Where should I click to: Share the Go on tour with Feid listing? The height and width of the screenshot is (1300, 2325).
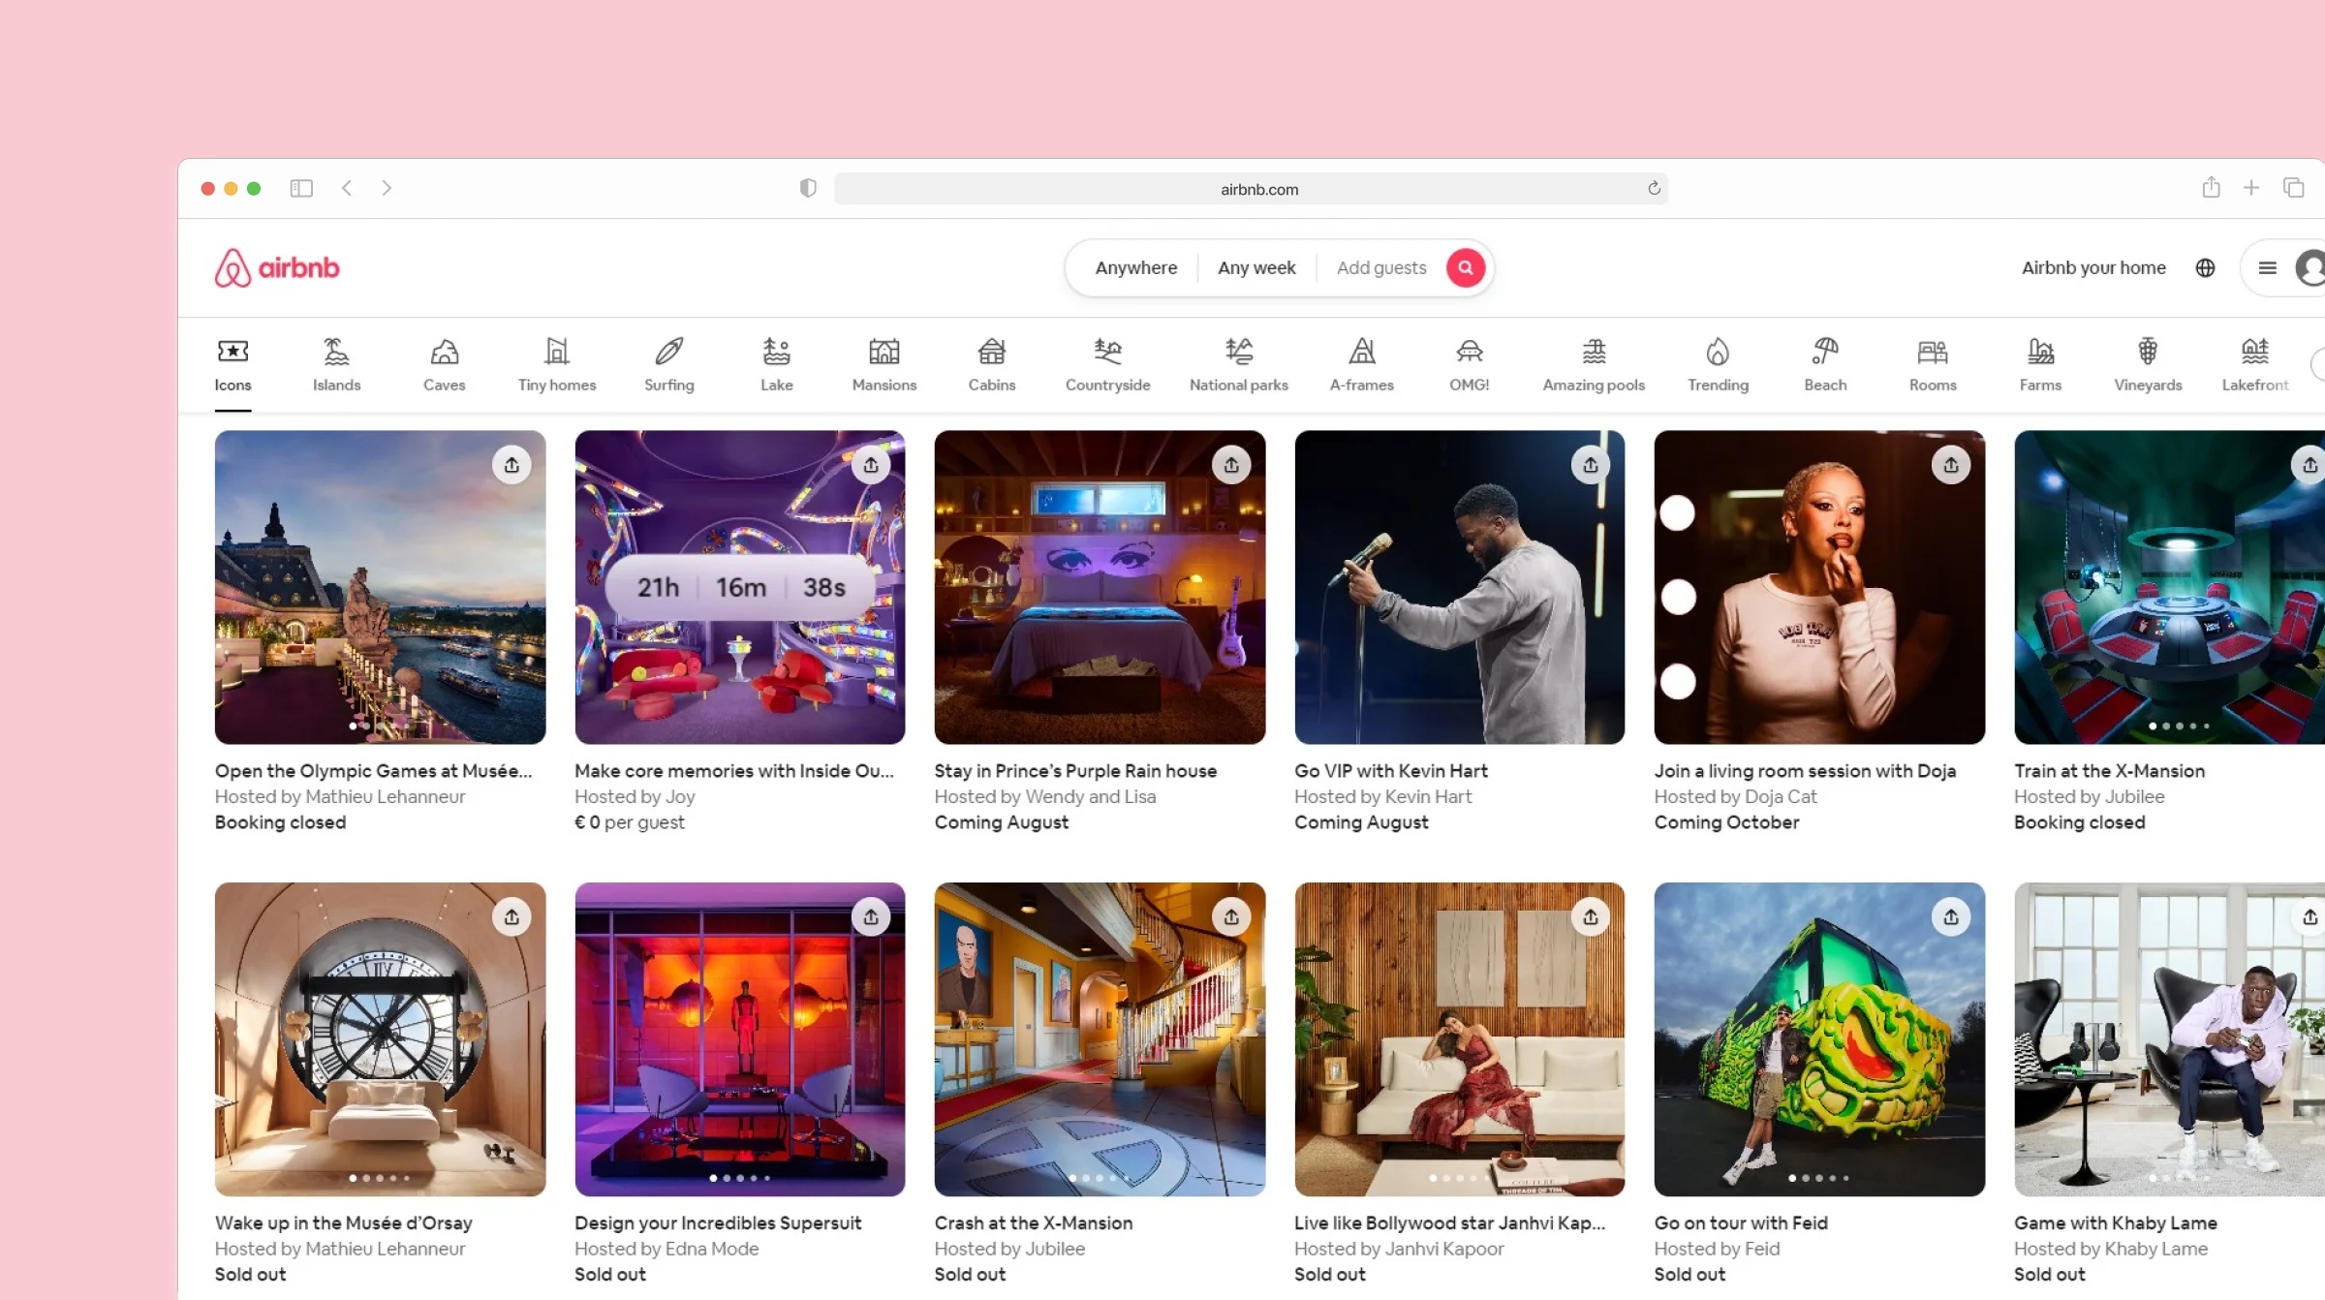tap(1951, 916)
